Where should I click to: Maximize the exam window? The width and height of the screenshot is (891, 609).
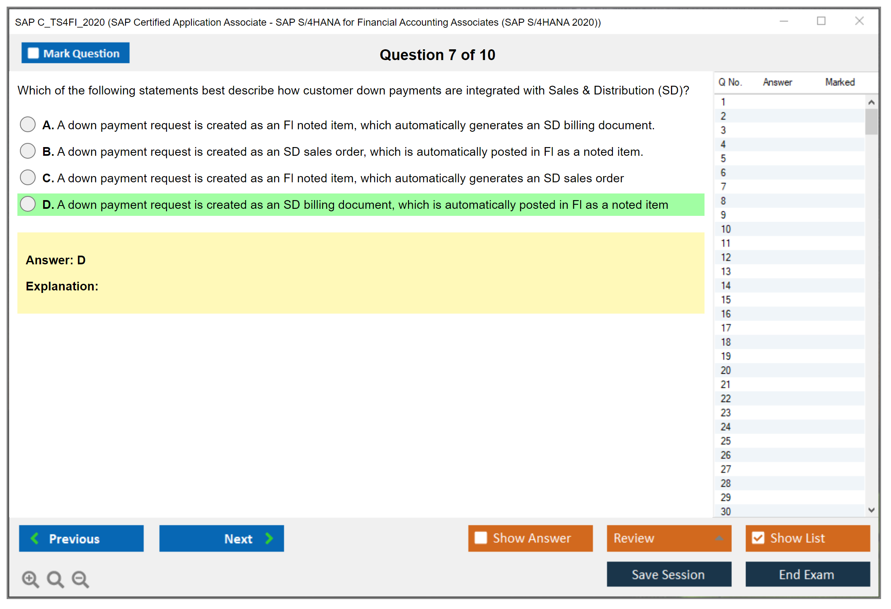821,21
